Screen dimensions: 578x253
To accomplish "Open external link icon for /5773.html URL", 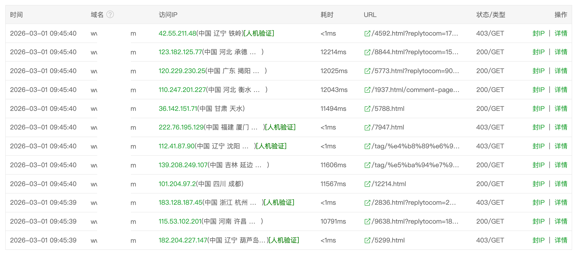I will 367,71.
